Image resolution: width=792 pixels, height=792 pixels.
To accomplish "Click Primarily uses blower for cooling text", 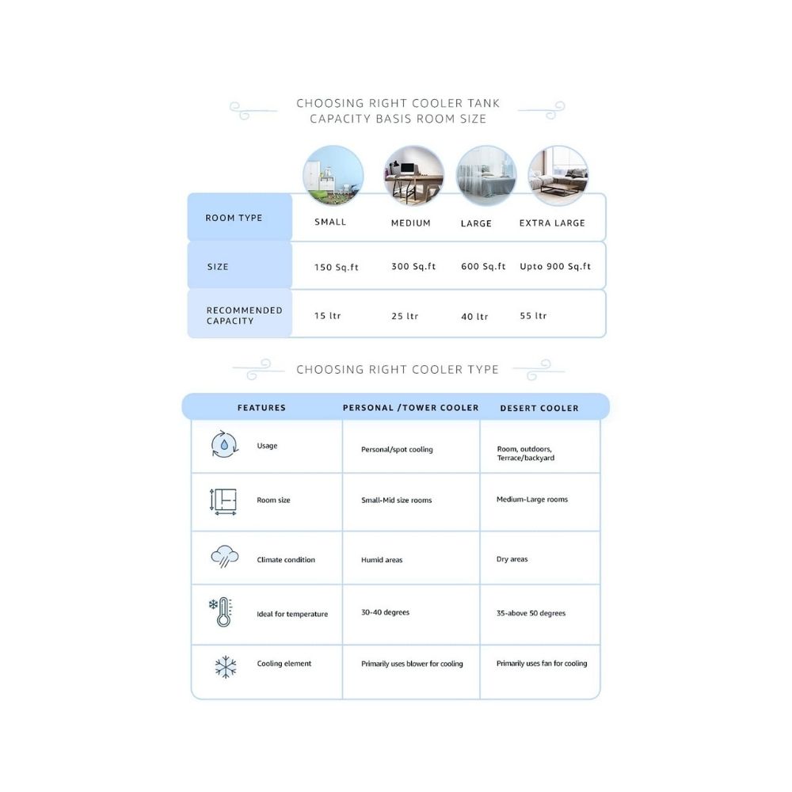I will pyautogui.click(x=412, y=664).
